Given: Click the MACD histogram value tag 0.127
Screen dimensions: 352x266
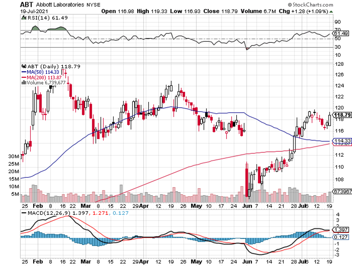Looking at the screenshot, I should (341, 237).
